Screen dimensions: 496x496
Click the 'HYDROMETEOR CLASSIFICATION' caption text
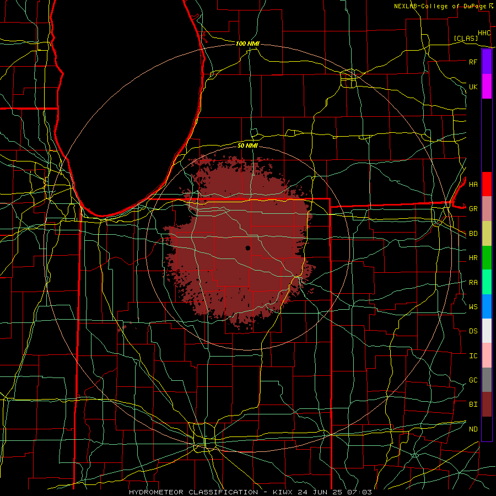[193, 492]
